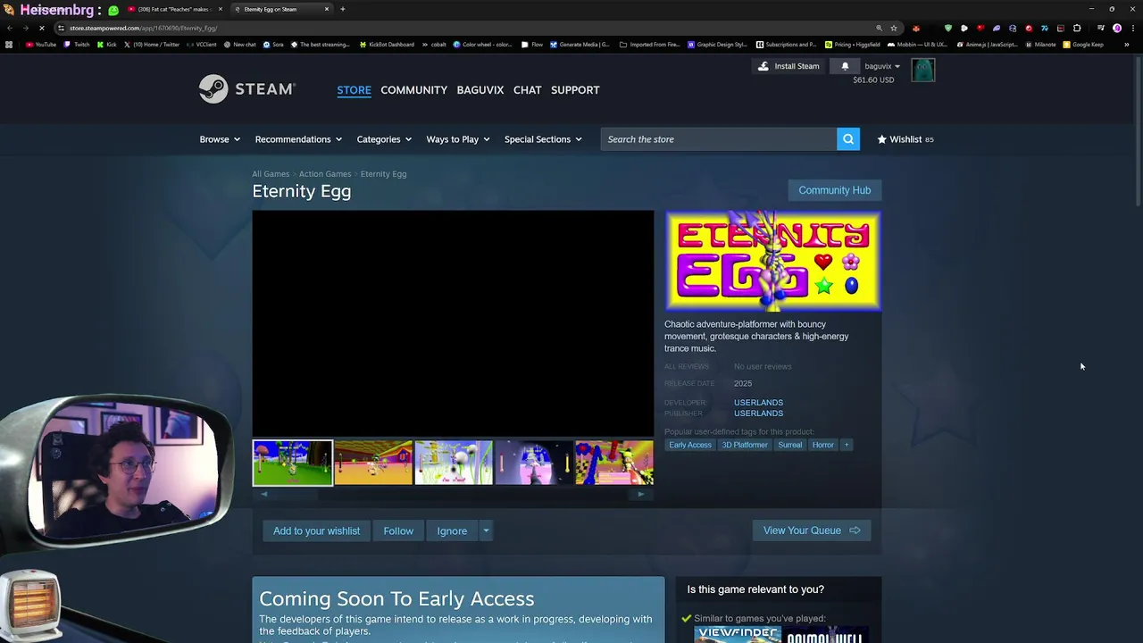
Task: Open the Community Hub
Action: 834,190
